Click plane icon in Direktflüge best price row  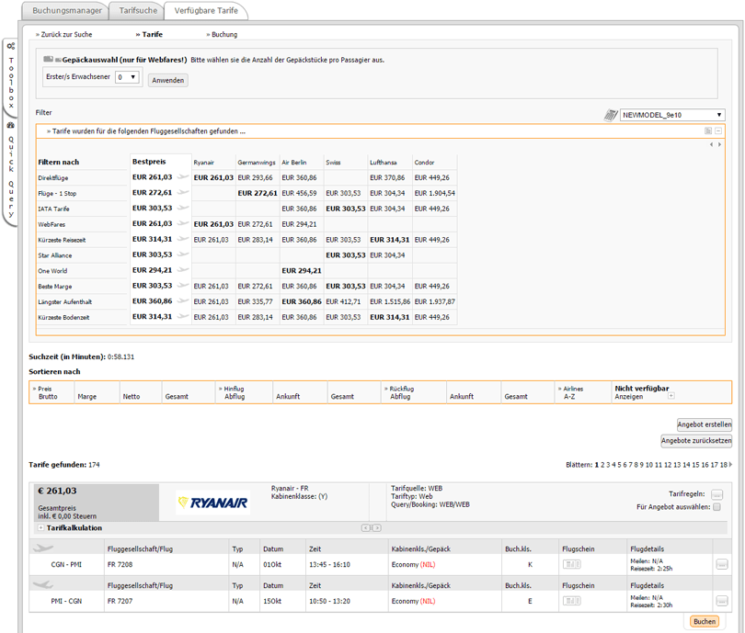point(183,177)
